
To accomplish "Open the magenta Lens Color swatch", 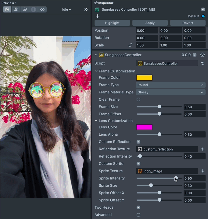I will click(x=144, y=127).
